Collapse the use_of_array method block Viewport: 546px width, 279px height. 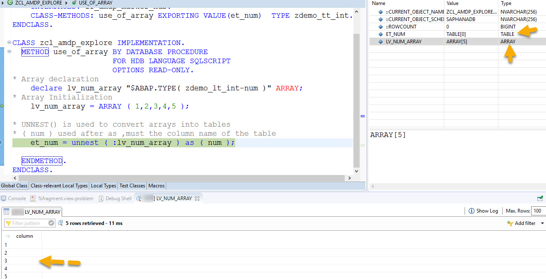click(x=8, y=52)
